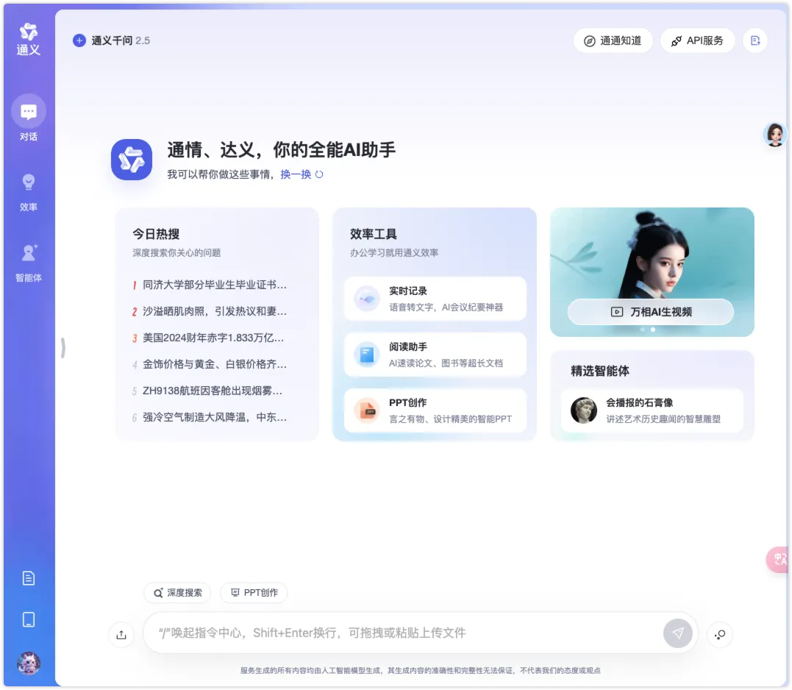The image size is (792, 690).
Task: Select the second banner carousel dot
Action: point(653,330)
